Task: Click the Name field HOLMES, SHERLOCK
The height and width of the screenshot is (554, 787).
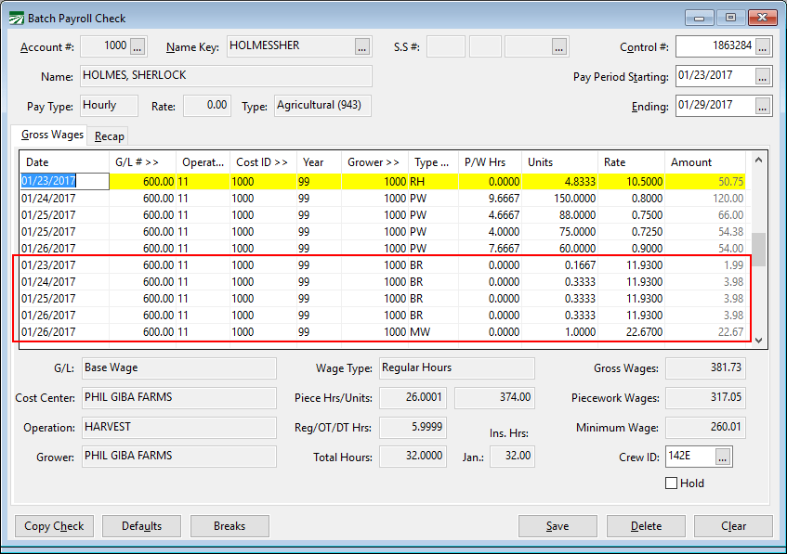Action: (226, 76)
